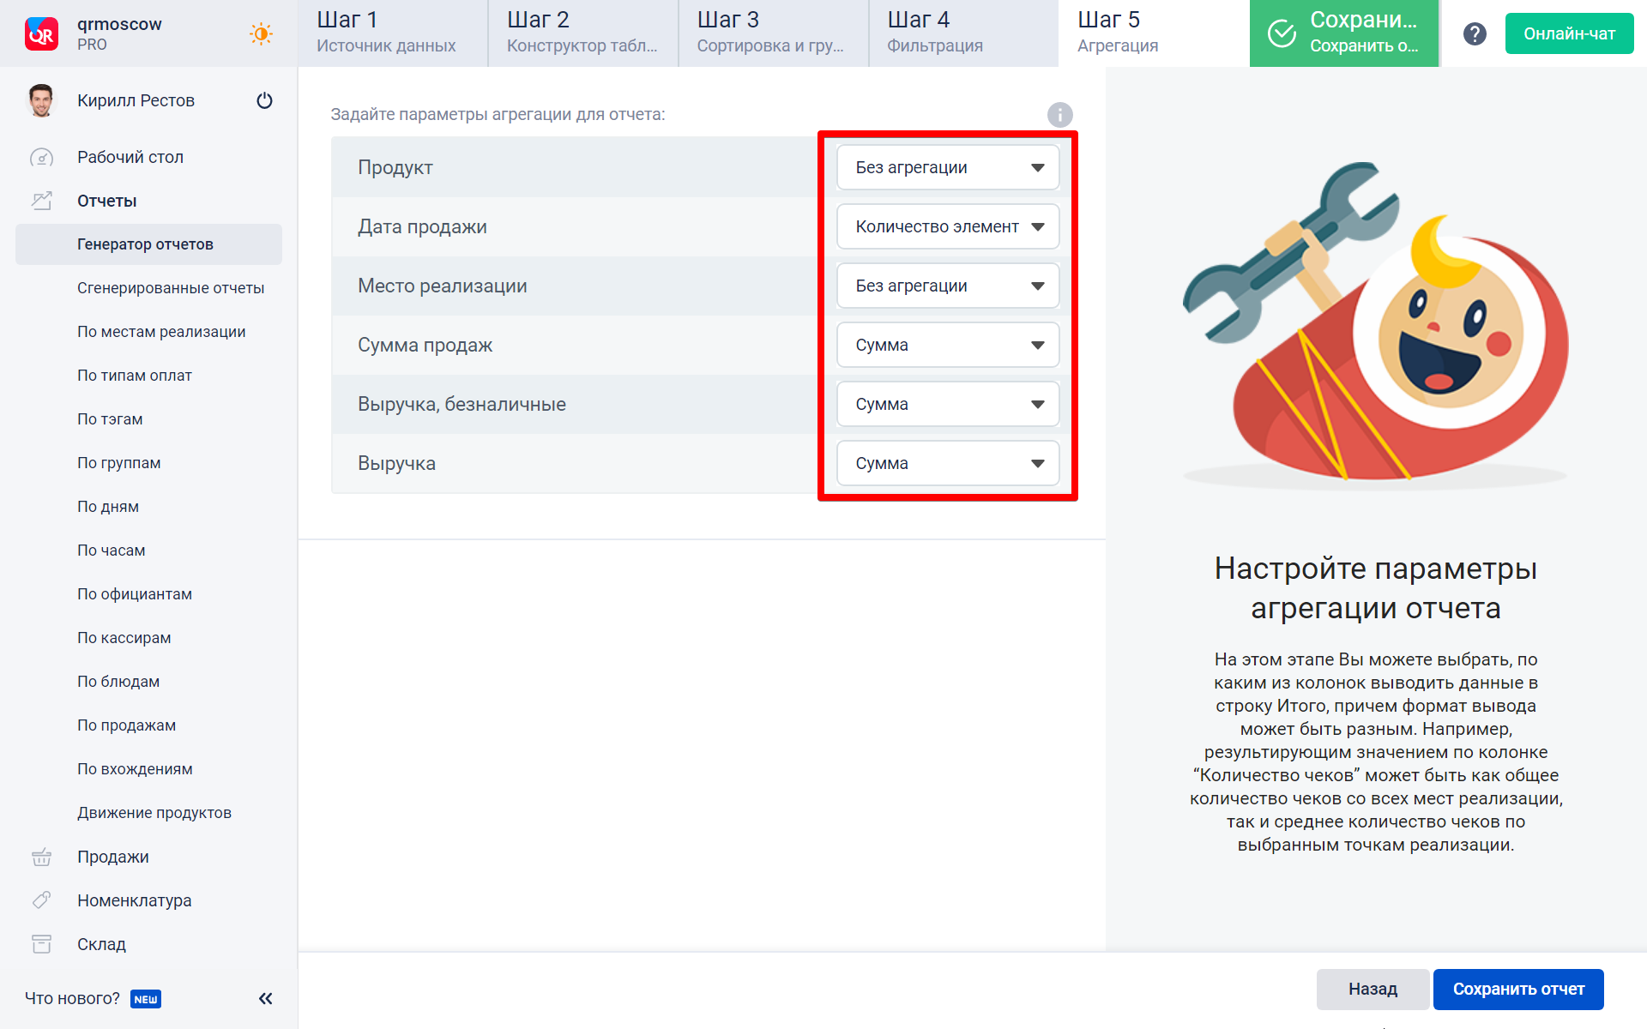Open По официантам report
The image size is (1647, 1029).
point(135,594)
